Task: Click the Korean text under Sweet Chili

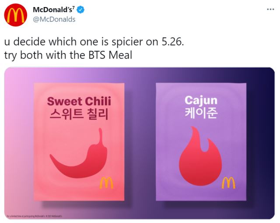Action: coord(79,114)
